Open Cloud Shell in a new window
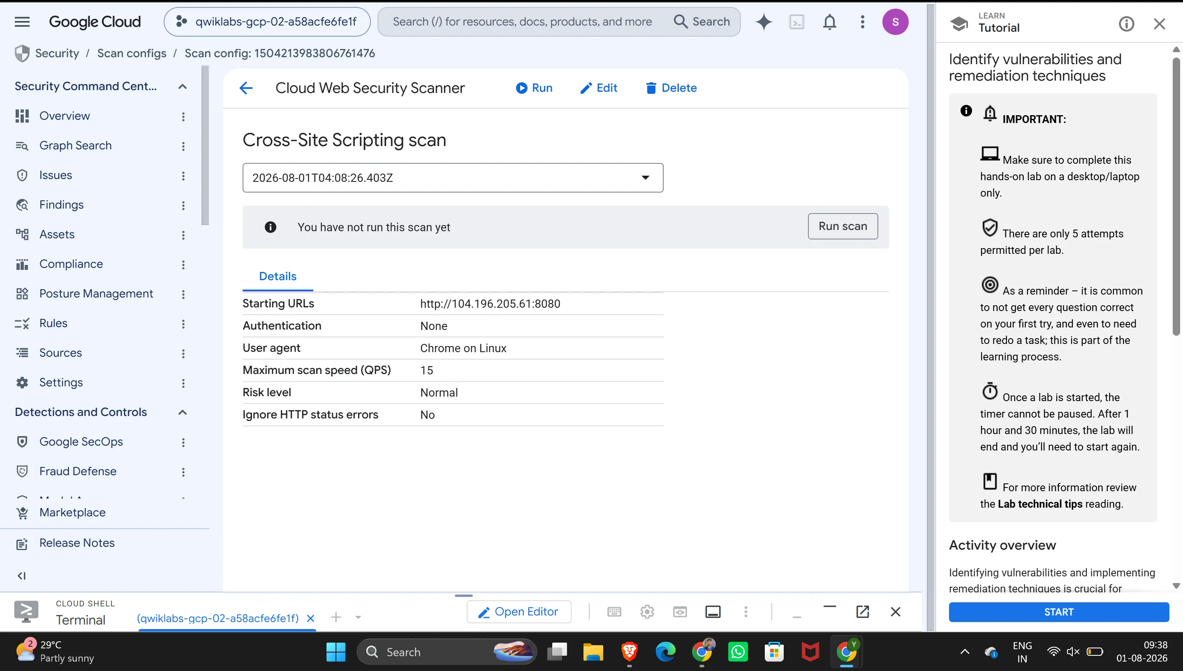The height and width of the screenshot is (671, 1183). tap(863, 611)
